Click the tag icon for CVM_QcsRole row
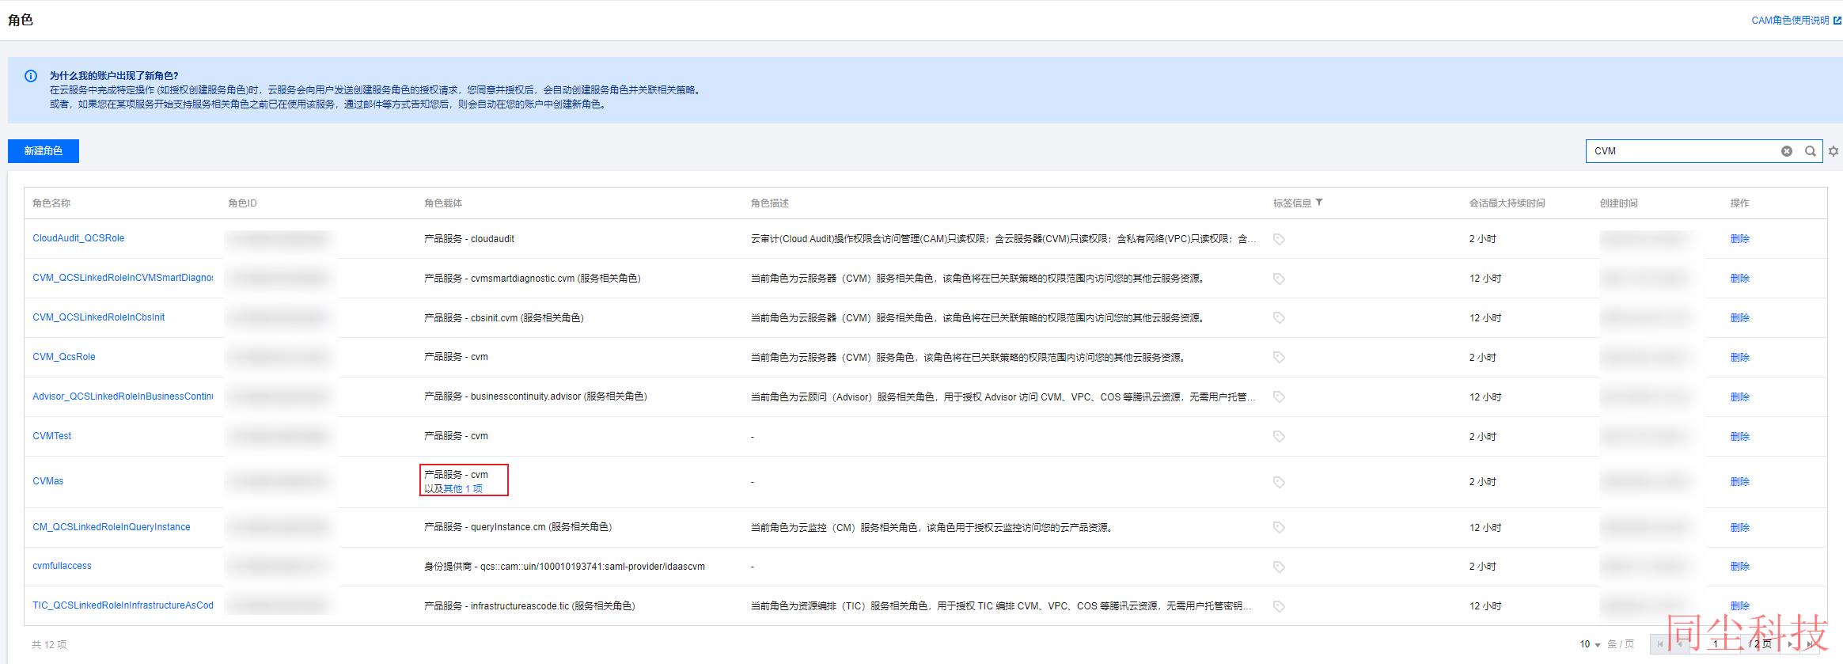 (1279, 358)
